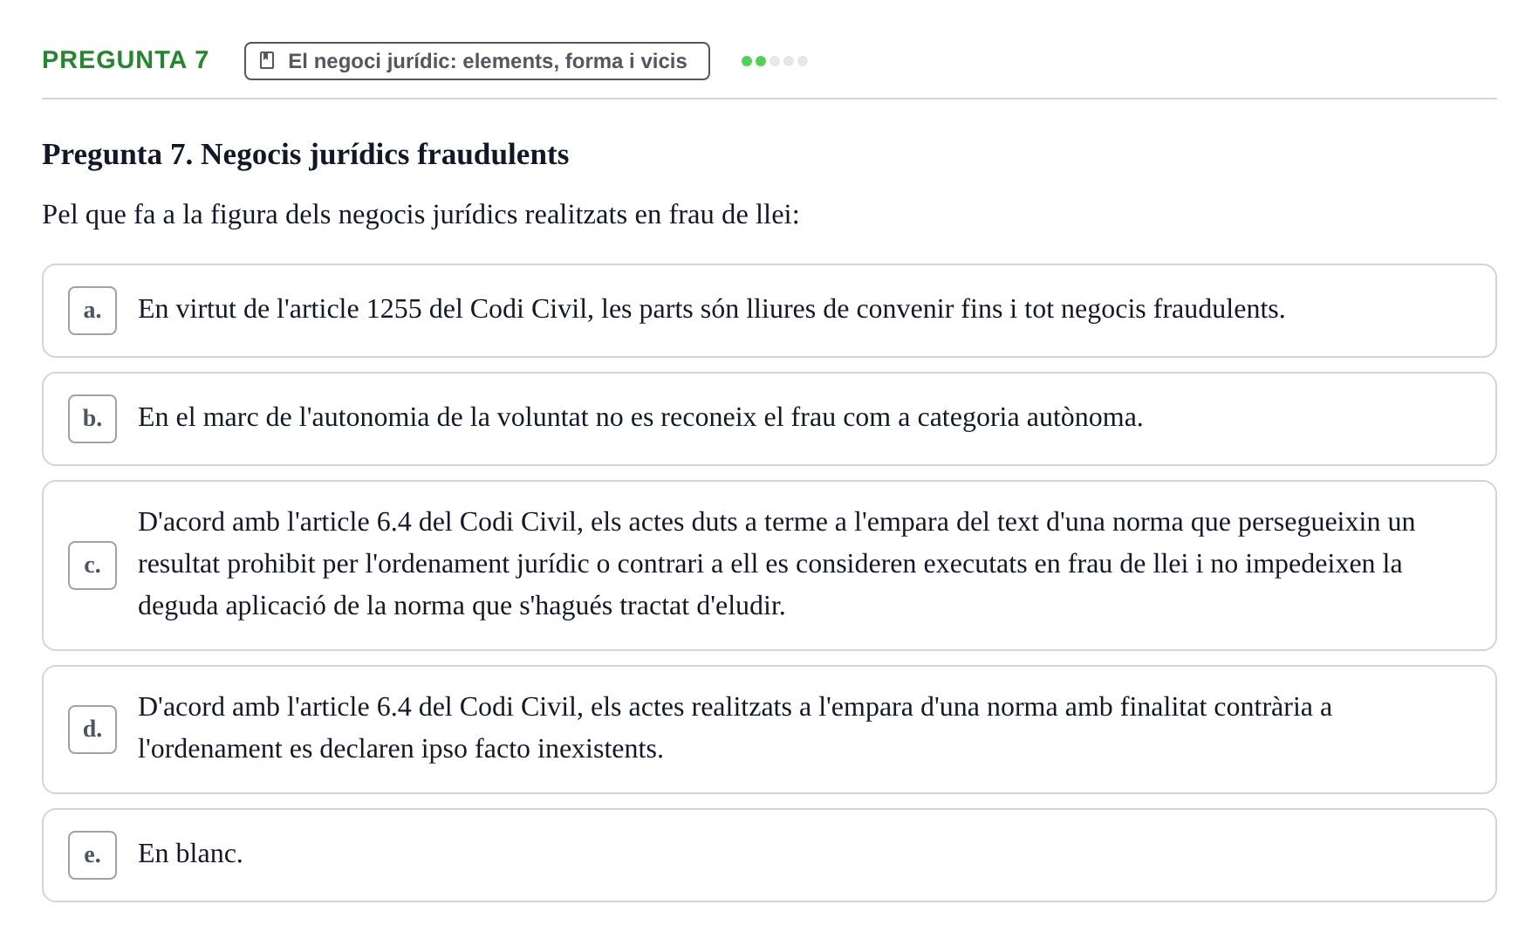Viewport: 1539px width, 946px height.
Task: Click the question text 'Pel que fa a la figura'
Action: point(421,215)
